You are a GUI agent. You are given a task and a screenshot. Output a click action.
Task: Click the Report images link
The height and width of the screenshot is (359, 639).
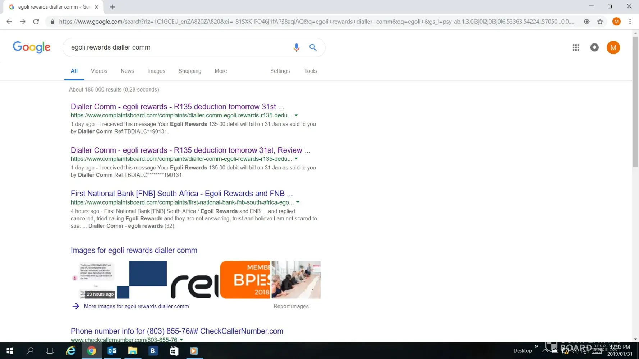(x=291, y=307)
